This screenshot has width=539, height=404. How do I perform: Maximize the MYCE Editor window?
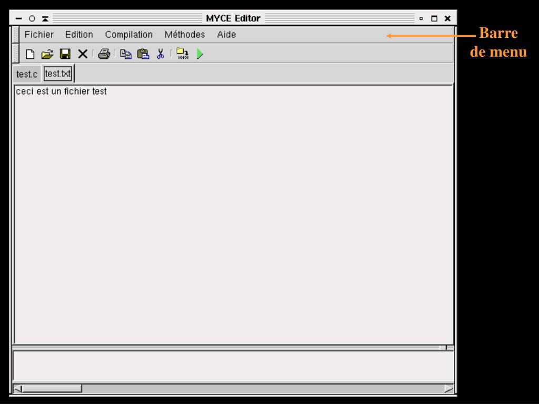click(x=434, y=18)
